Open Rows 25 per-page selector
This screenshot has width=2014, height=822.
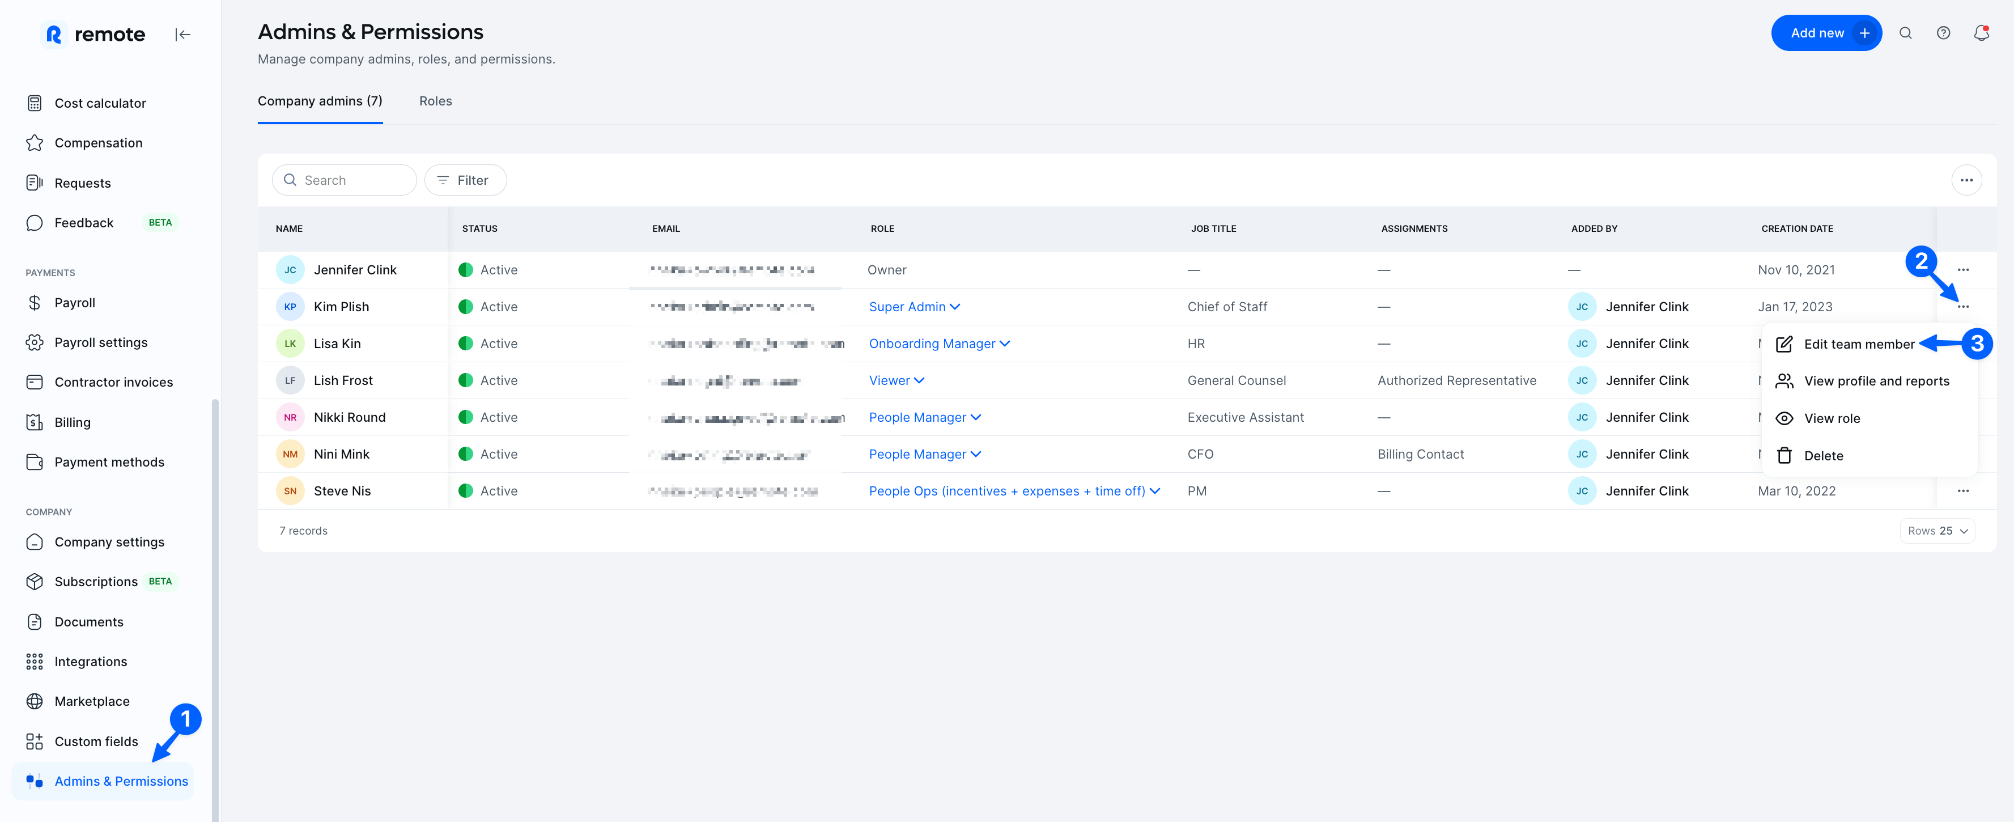point(1936,531)
